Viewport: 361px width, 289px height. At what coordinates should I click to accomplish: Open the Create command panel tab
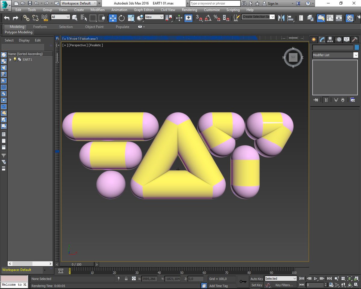[314, 39]
